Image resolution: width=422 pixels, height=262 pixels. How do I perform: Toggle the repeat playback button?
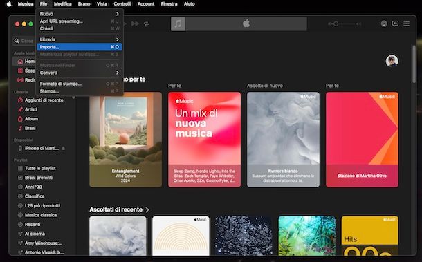tap(147, 24)
